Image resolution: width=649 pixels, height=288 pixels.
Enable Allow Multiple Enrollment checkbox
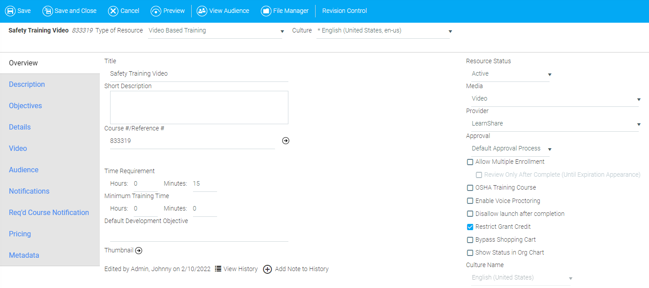tap(470, 162)
